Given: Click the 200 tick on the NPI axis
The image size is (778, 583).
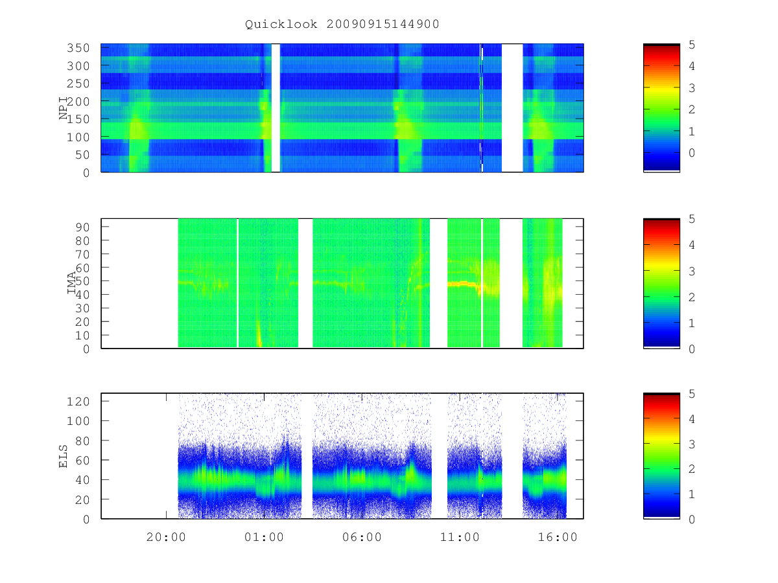Looking at the screenshot, I should click(x=78, y=102).
